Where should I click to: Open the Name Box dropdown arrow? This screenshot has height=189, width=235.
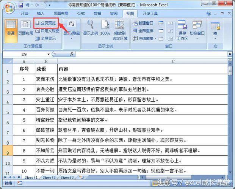click(x=49, y=54)
